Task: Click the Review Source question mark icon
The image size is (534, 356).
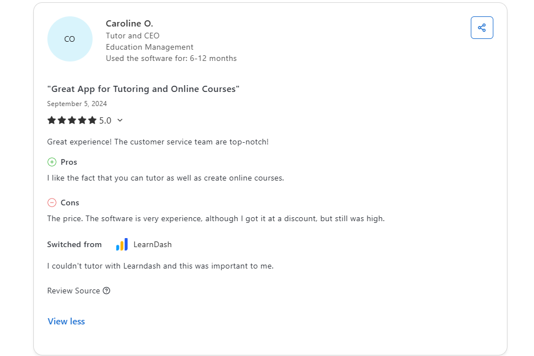Action: [107, 291]
